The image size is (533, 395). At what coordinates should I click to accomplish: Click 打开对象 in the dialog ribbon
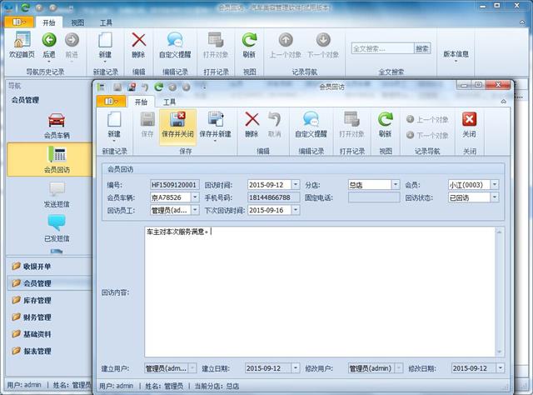351,125
